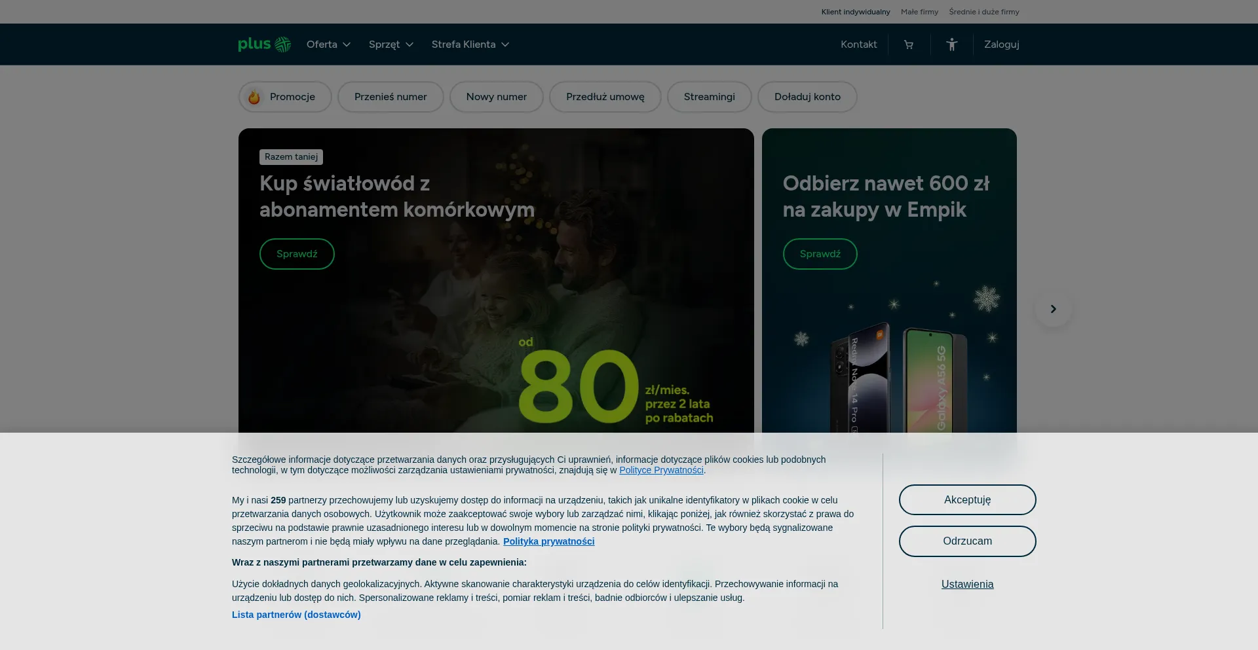This screenshot has height=650, width=1258.
Task: View Lista partnerów (dostawców) link
Action: point(296,615)
